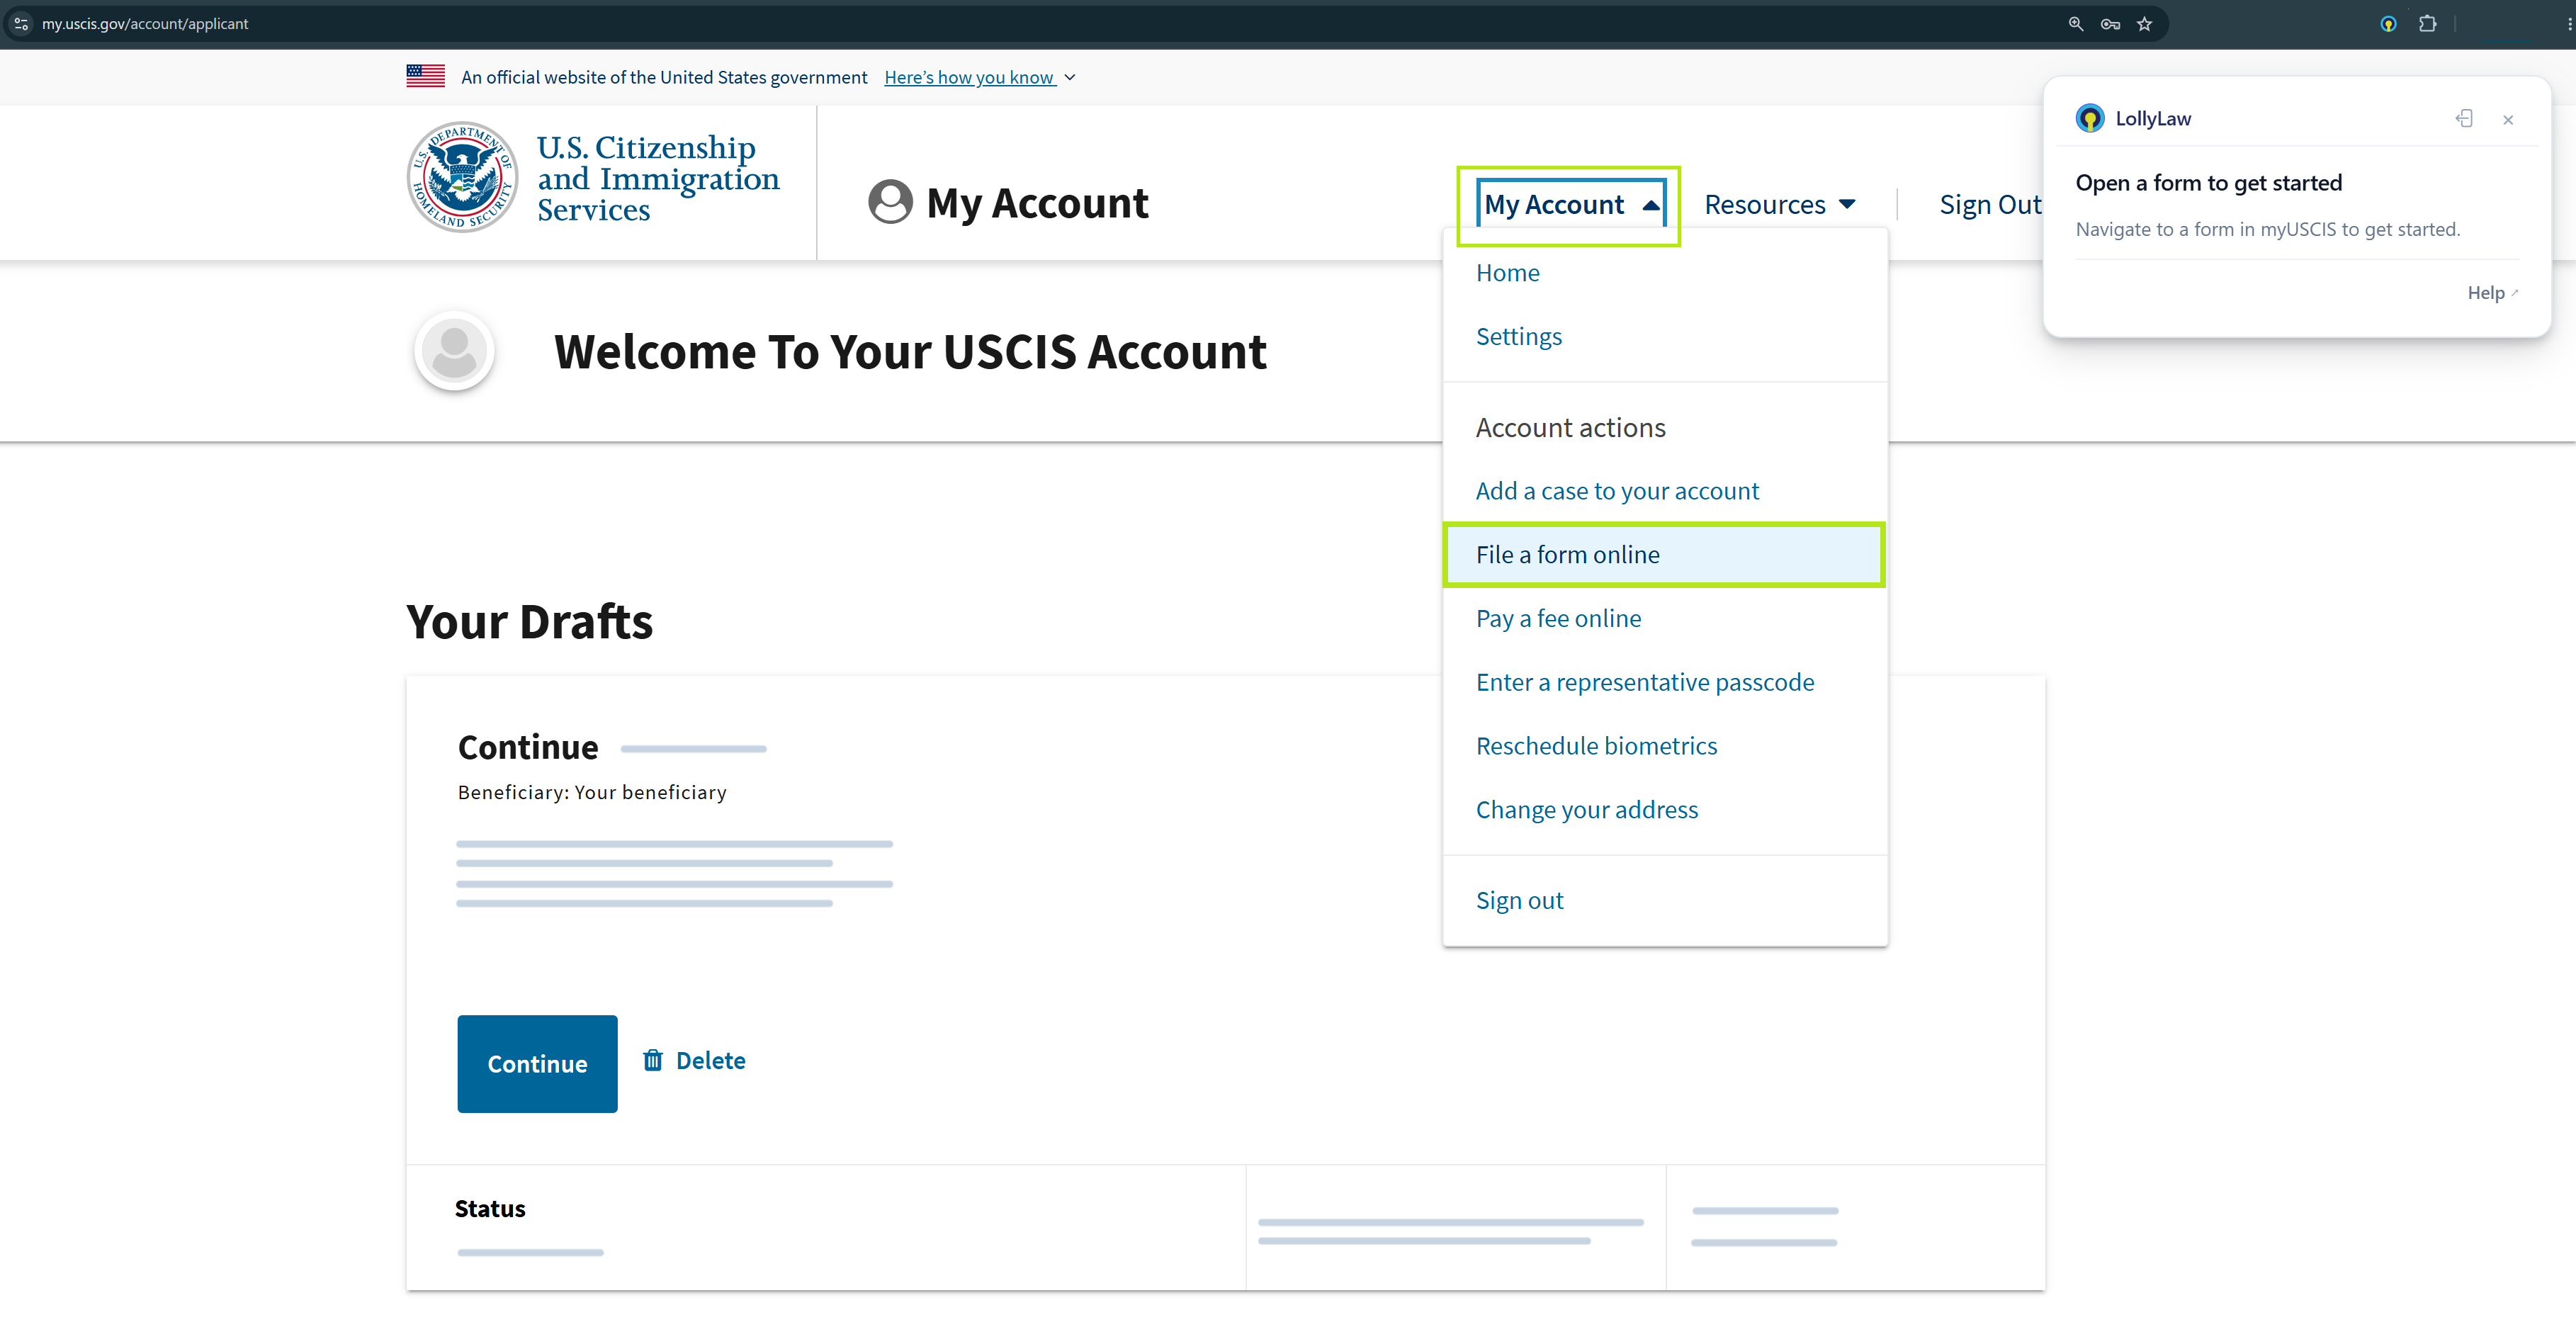Expand the Here's how you know chevron

point(1070,77)
